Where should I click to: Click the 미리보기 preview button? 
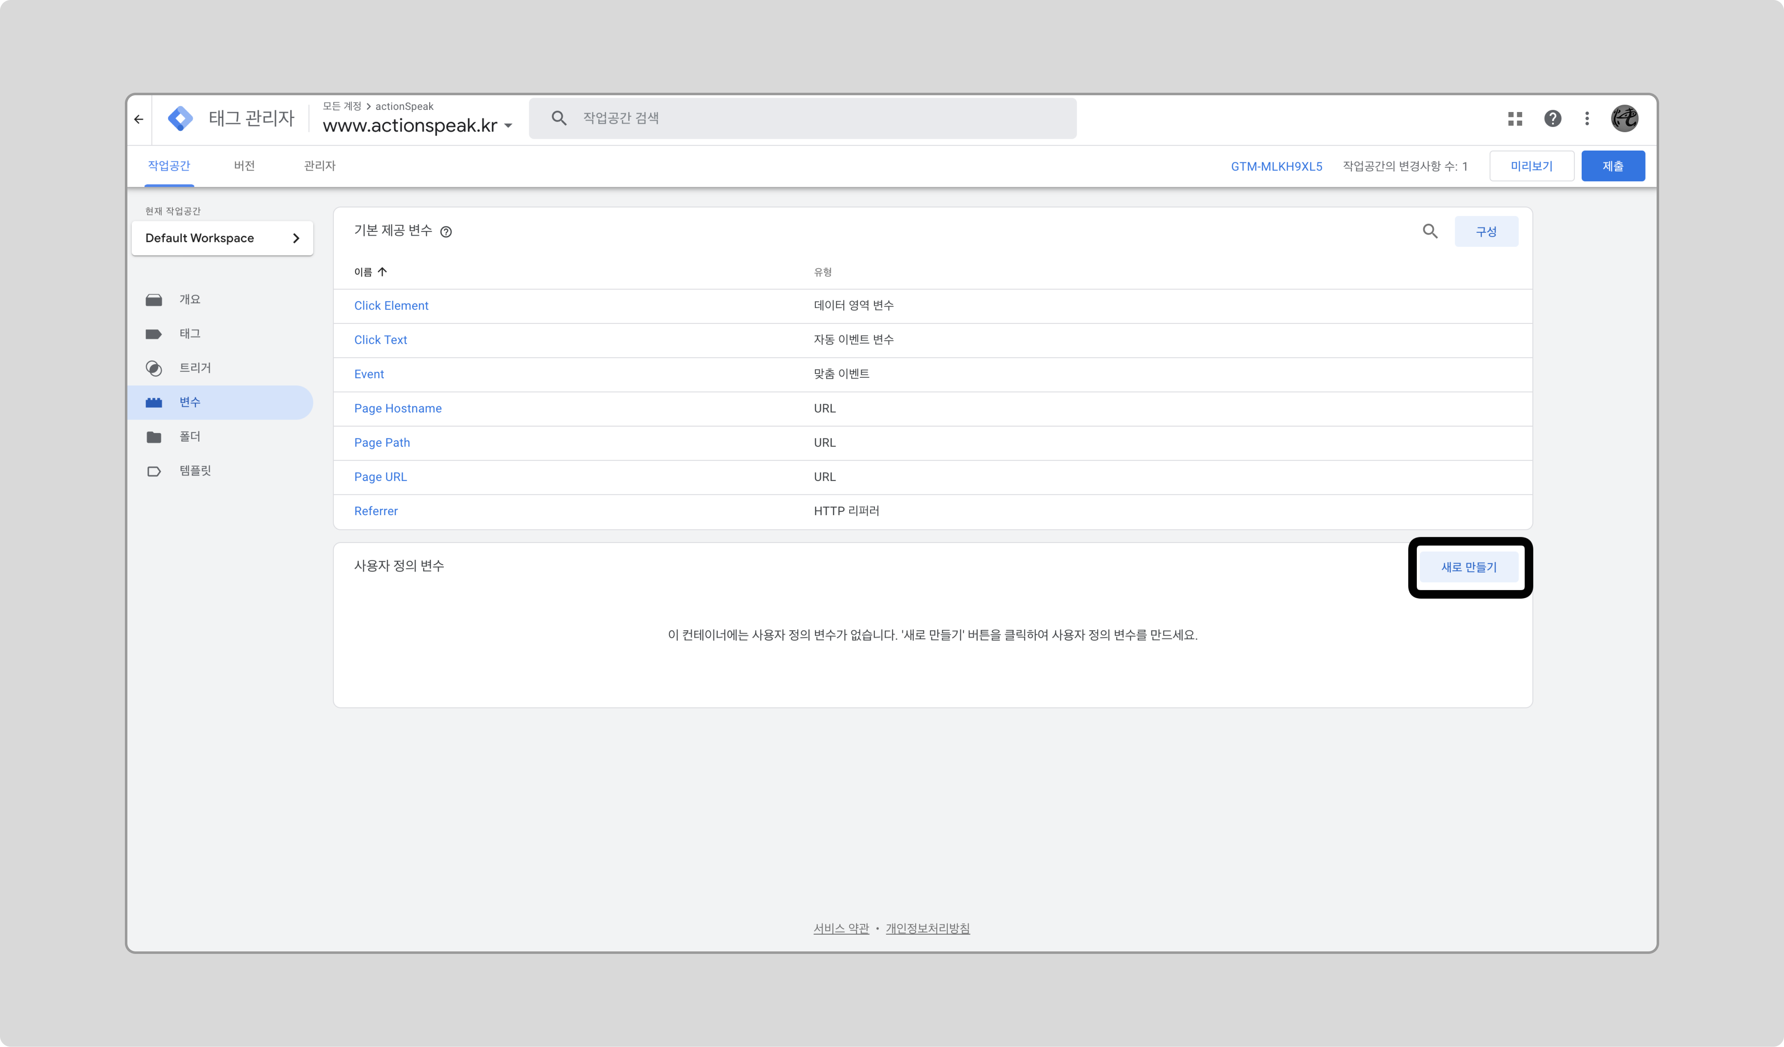click(1531, 166)
